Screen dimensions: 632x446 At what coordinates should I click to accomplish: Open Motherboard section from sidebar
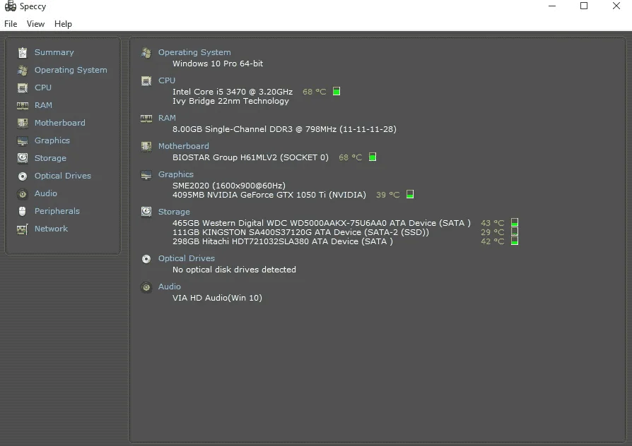click(x=59, y=123)
